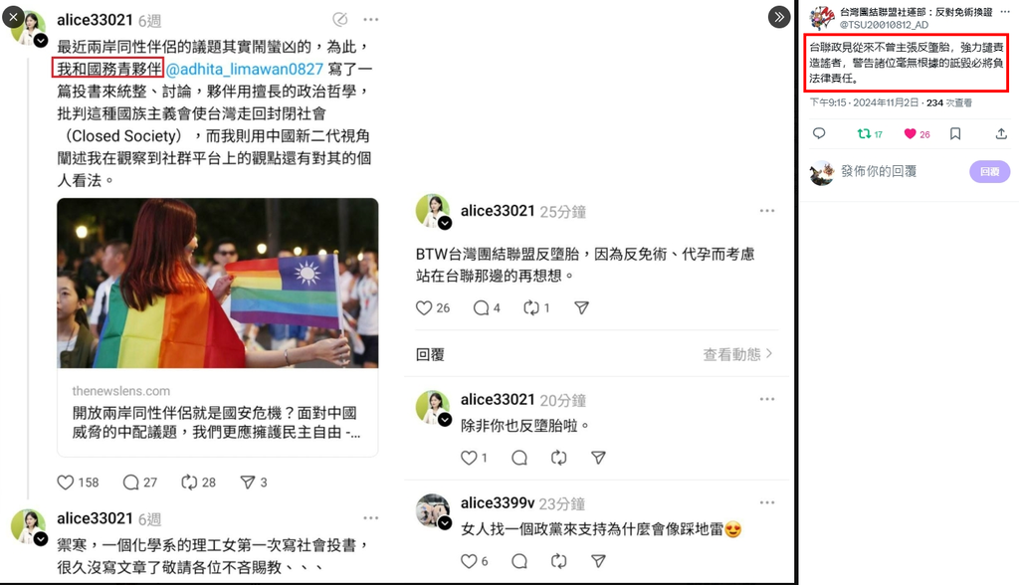Share the post using the send icon labeled 3
This screenshot has width=1019, height=585.
pos(248,483)
